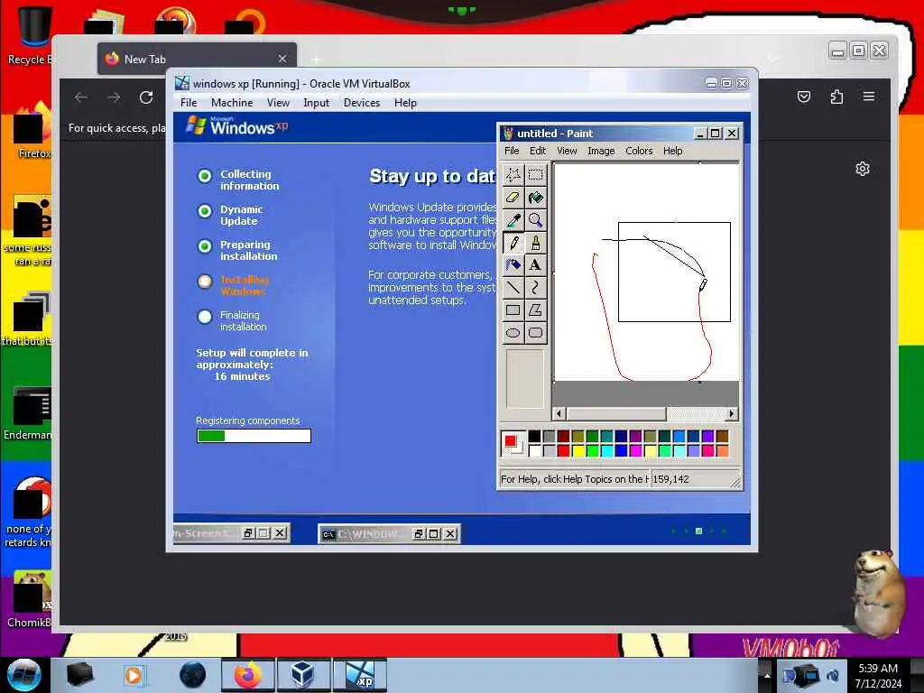
Task: Open VirtualBox Help menu
Action: pyautogui.click(x=405, y=103)
